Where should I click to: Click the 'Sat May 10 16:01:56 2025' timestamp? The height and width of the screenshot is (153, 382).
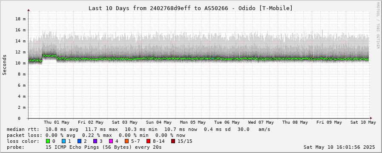339,147
